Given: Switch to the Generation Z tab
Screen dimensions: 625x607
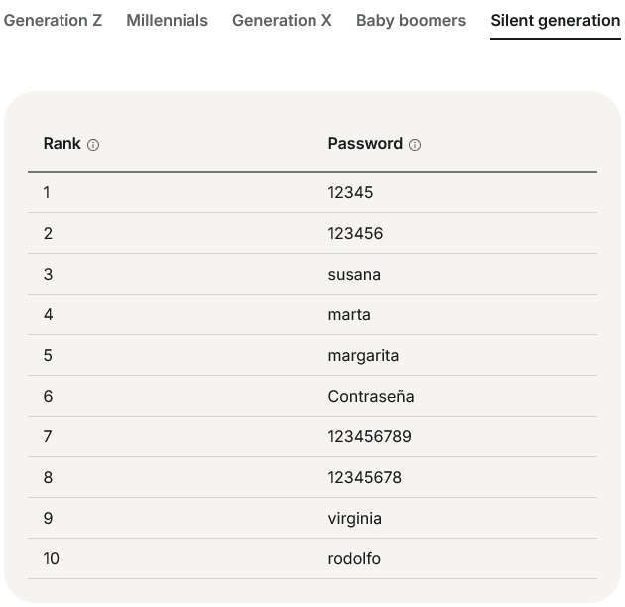Looking at the screenshot, I should pyautogui.click(x=53, y=20).
